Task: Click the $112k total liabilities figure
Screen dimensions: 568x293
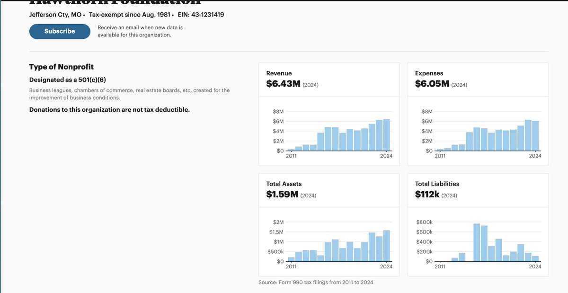Action: coord(427,194)
